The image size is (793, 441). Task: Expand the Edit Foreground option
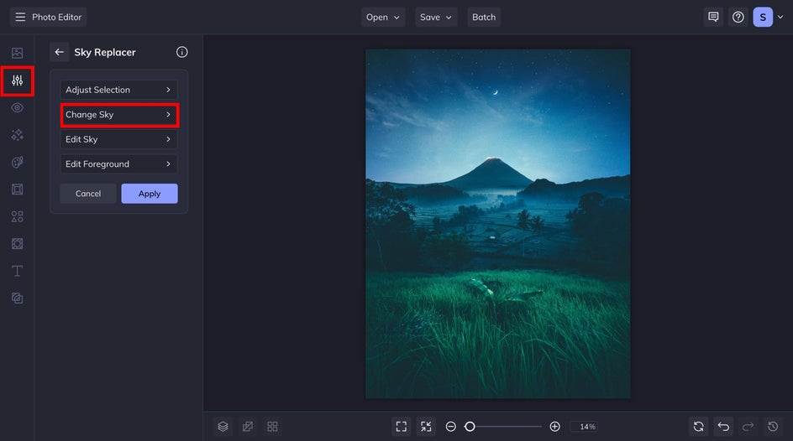point(118,164)
